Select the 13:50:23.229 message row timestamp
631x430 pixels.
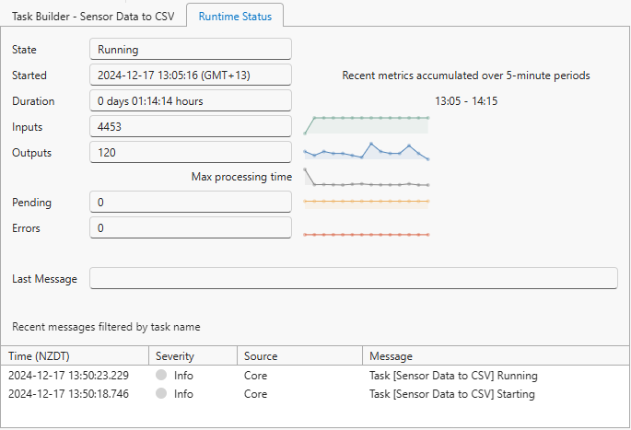[68, 376]
